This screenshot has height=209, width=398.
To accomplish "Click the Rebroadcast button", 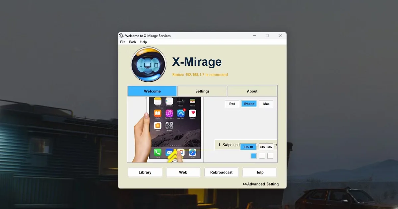I will [x=221, y=172].
